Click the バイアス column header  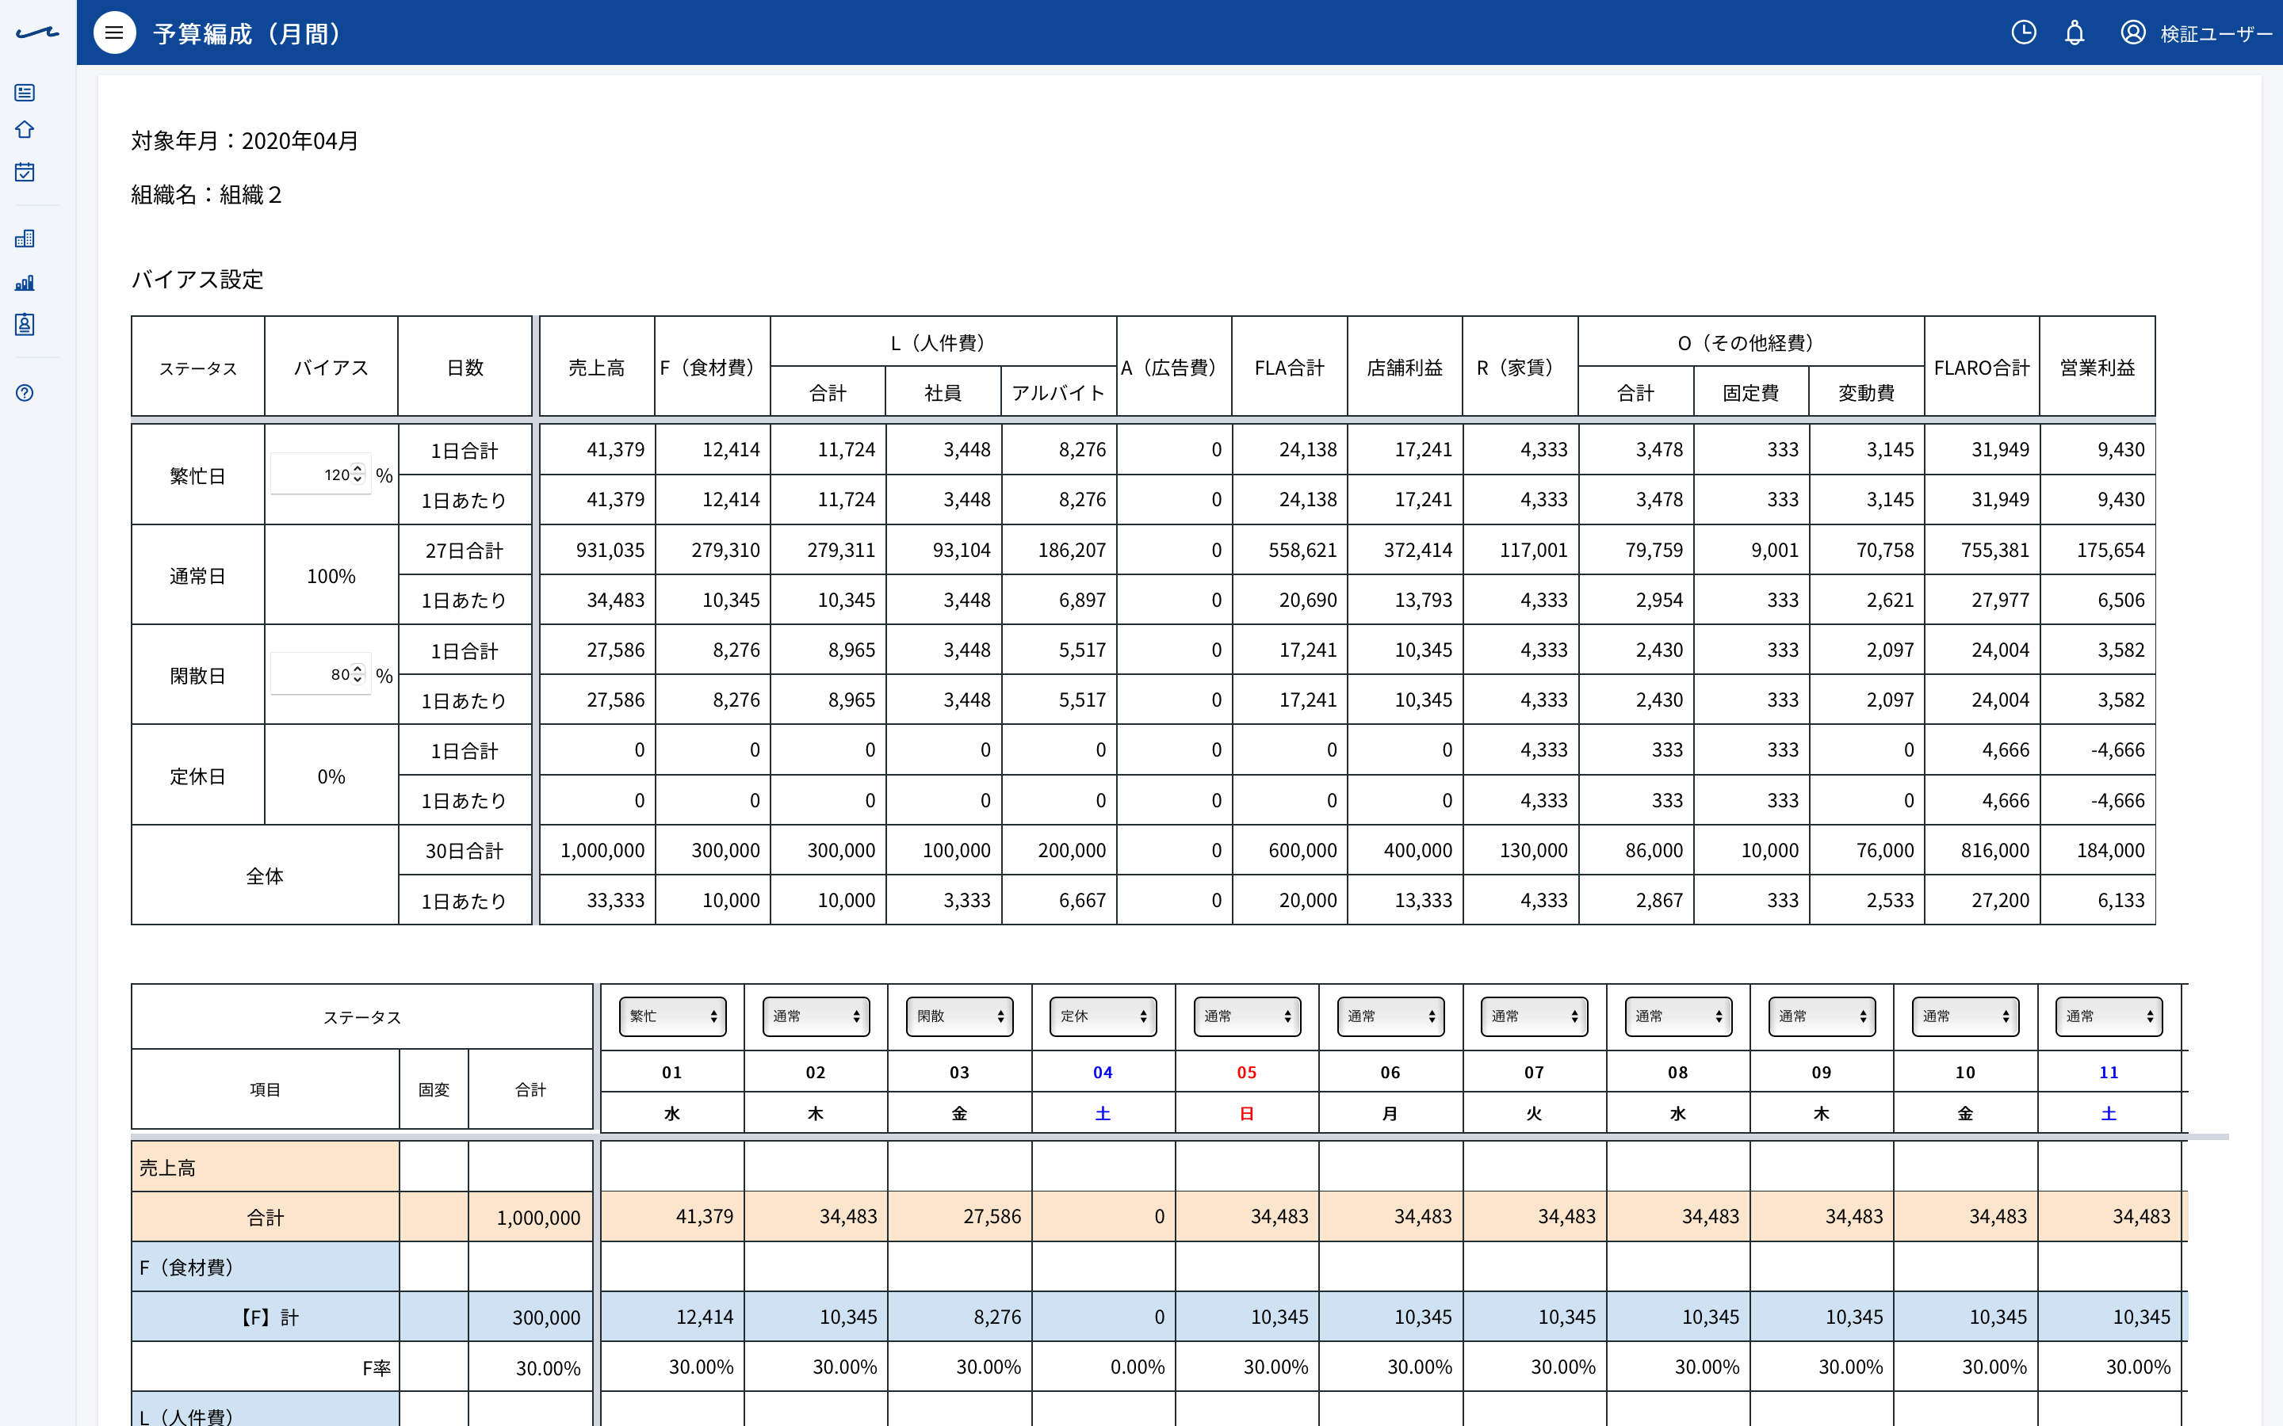click(x=331, y=367)
